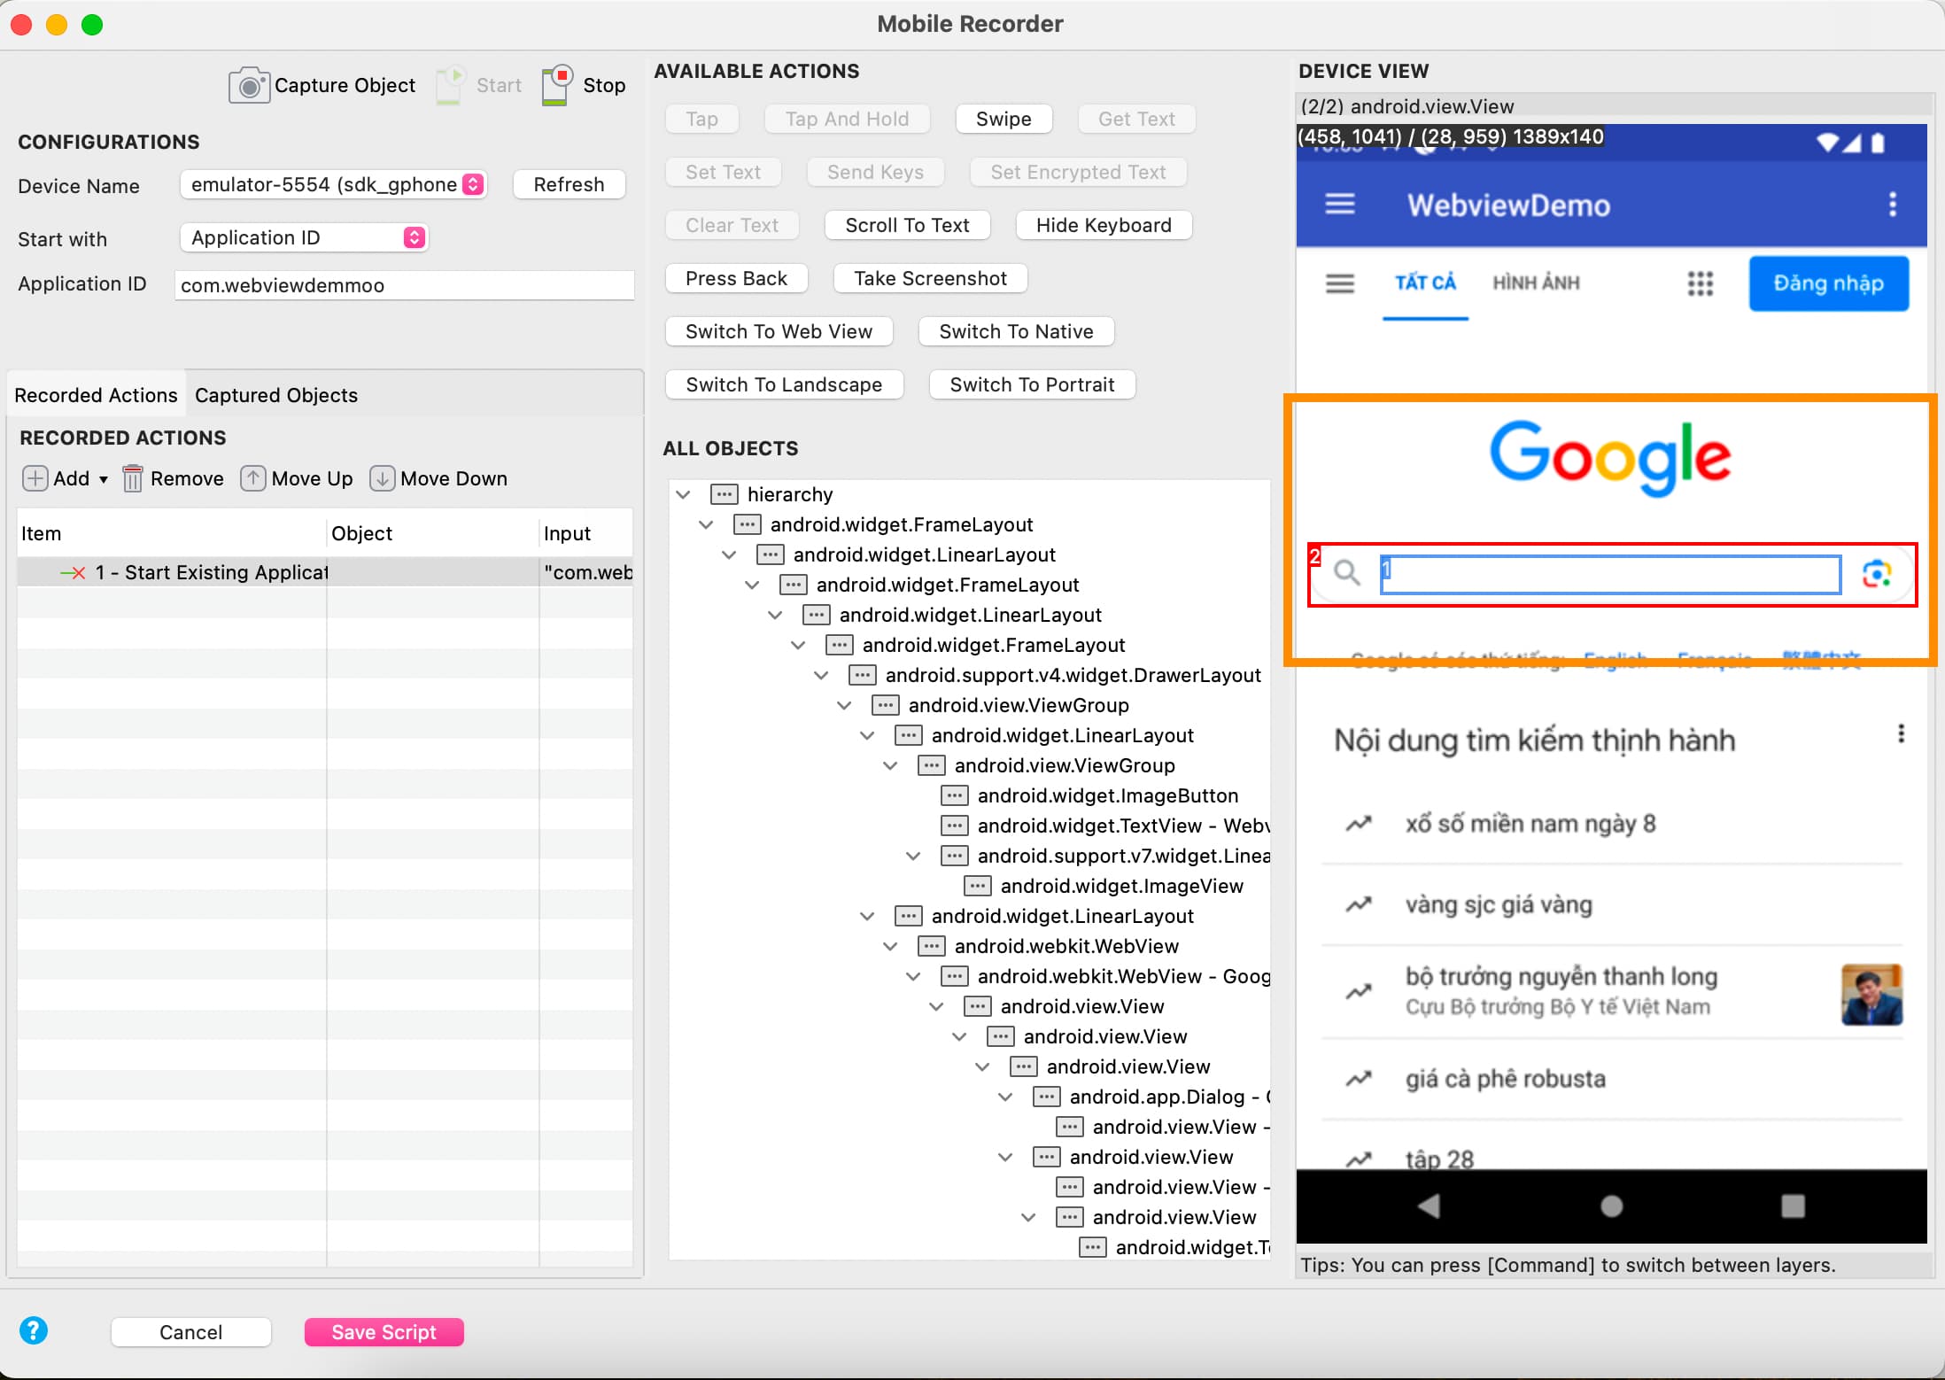Image resolution: width=1945 pixels, height=1380 pixels.
Task: Open the Device Name dropdown
Action: [x=474, y=184]
